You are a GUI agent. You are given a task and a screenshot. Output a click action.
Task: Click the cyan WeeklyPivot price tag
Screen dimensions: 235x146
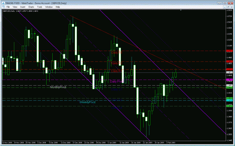point(229,100)
